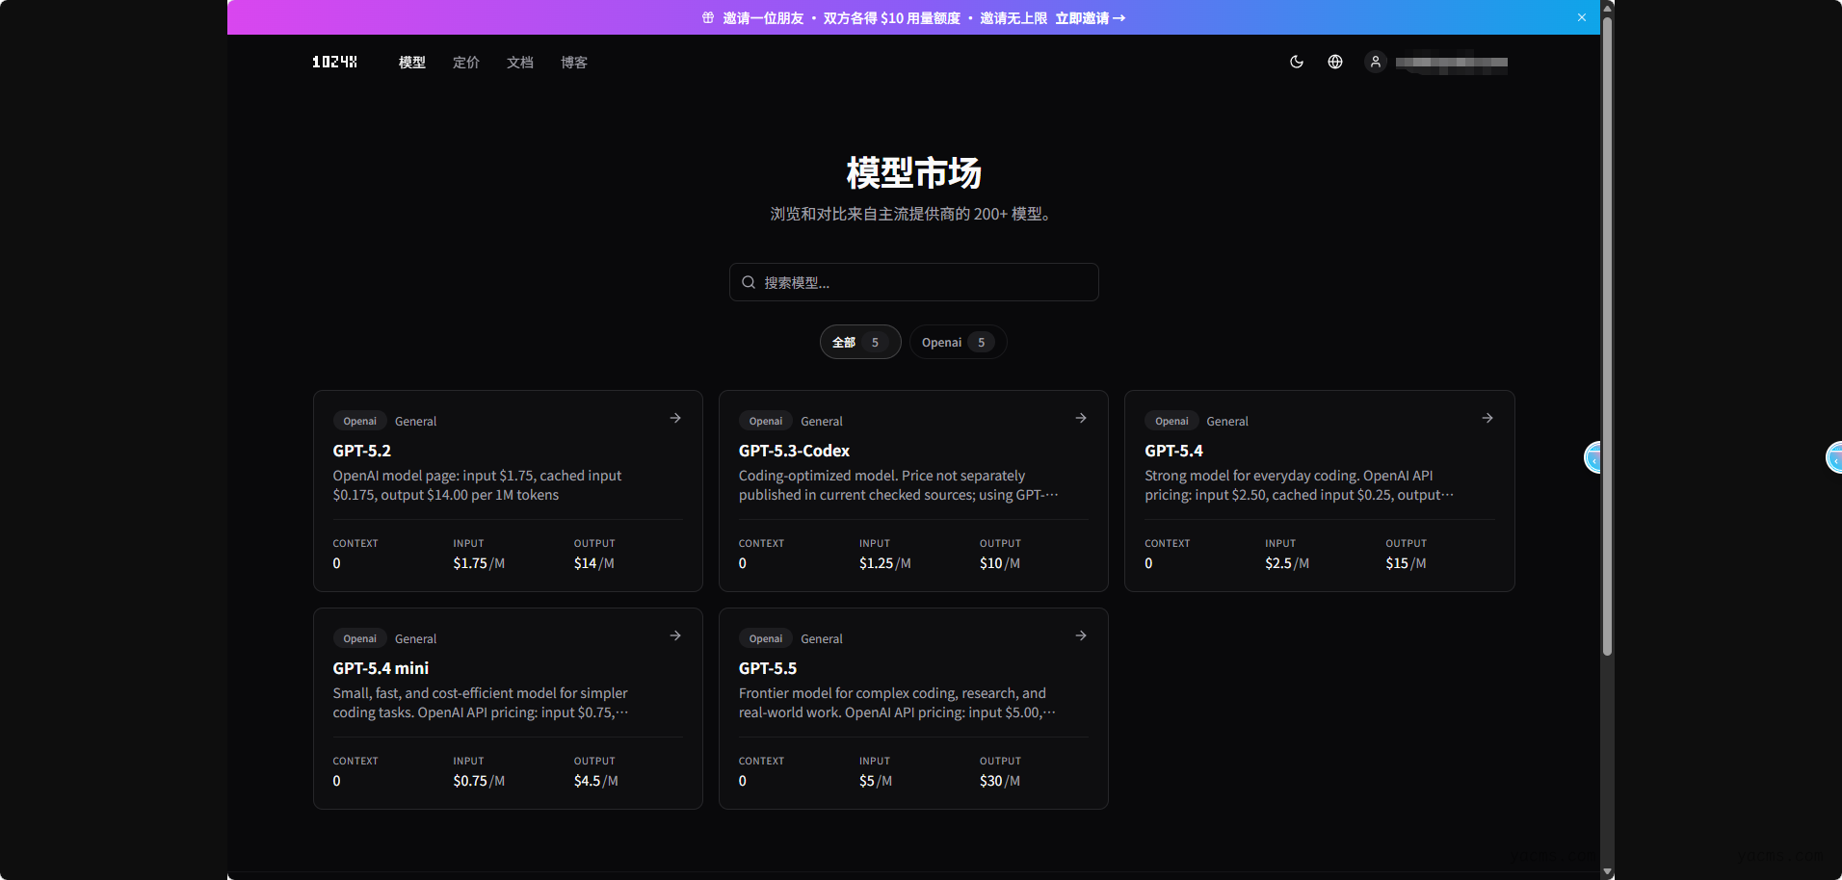Go to the 博客 nav tab
The image size is (1842, 880).
pos(574,62)
